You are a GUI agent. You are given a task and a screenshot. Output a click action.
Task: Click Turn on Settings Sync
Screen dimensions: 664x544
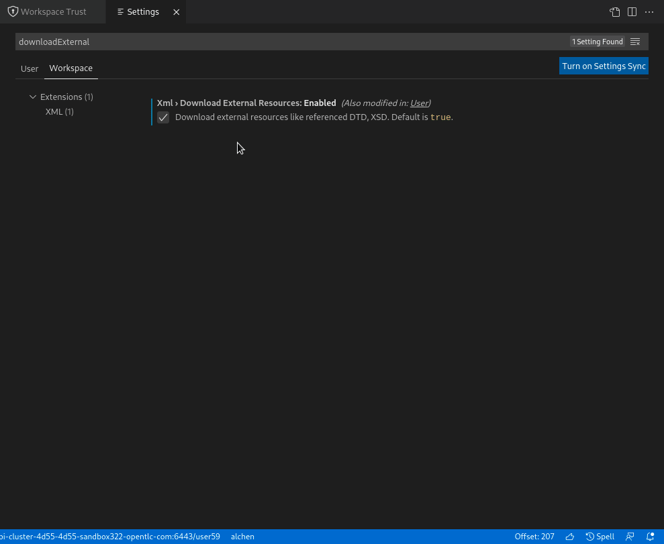pos(604,66)
